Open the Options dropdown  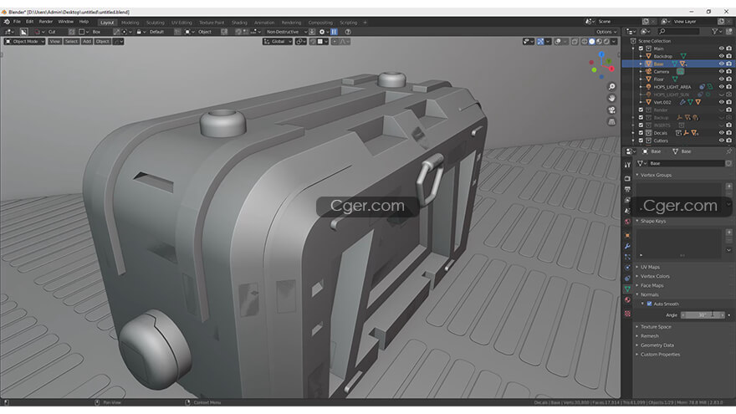(606, 32)
